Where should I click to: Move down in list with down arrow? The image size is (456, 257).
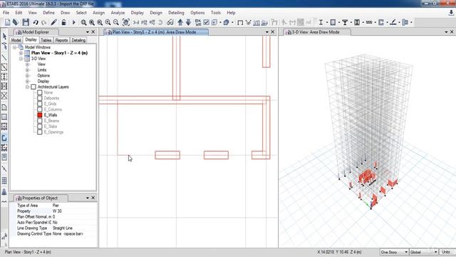[188, 22]
